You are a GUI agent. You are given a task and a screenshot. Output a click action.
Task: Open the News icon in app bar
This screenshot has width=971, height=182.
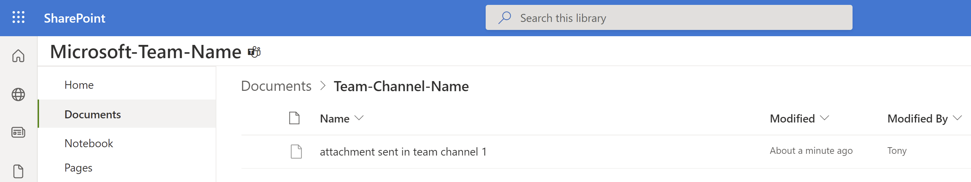[x=18, y=132]
